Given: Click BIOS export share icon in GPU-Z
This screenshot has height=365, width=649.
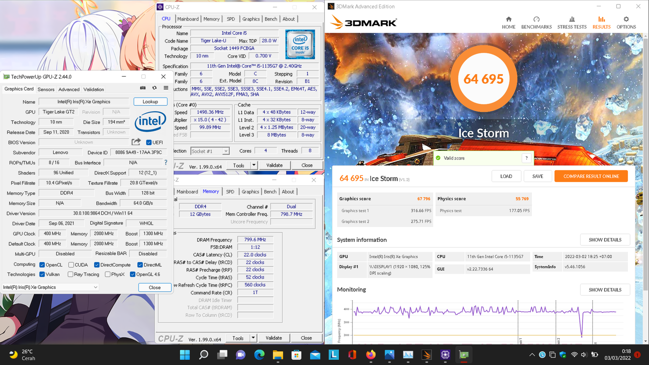Looking at the screenshot, I should coord(136,142).
